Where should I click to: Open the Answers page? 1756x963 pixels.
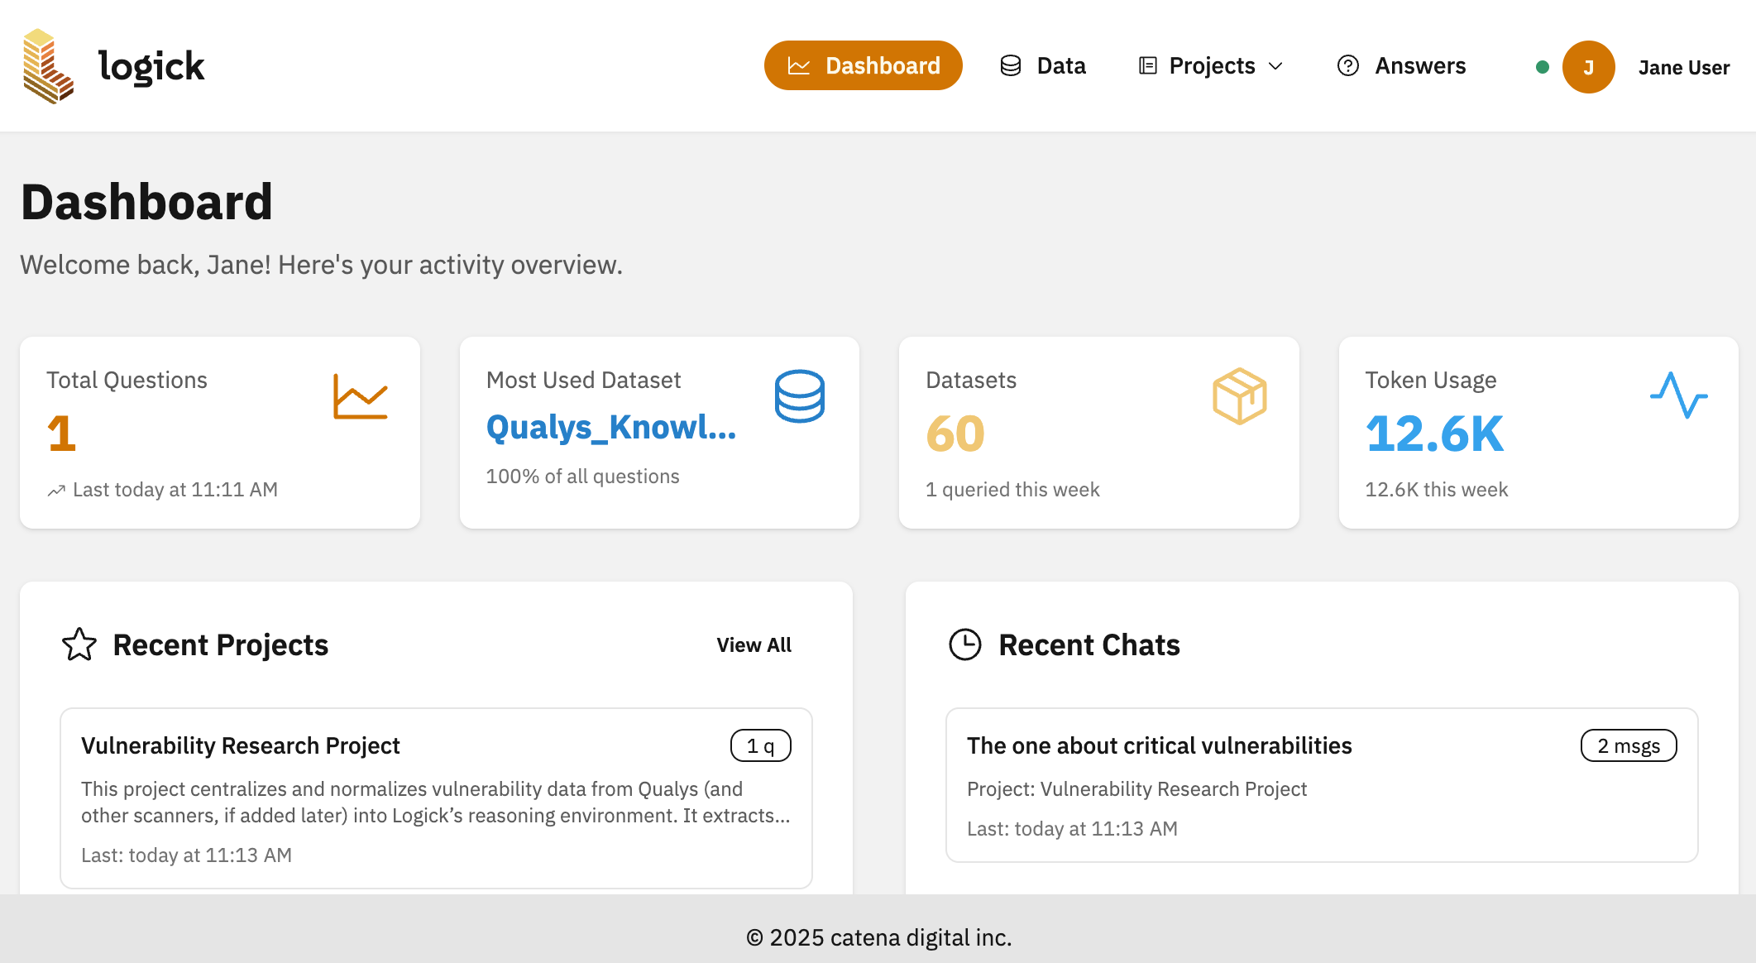1401,65
